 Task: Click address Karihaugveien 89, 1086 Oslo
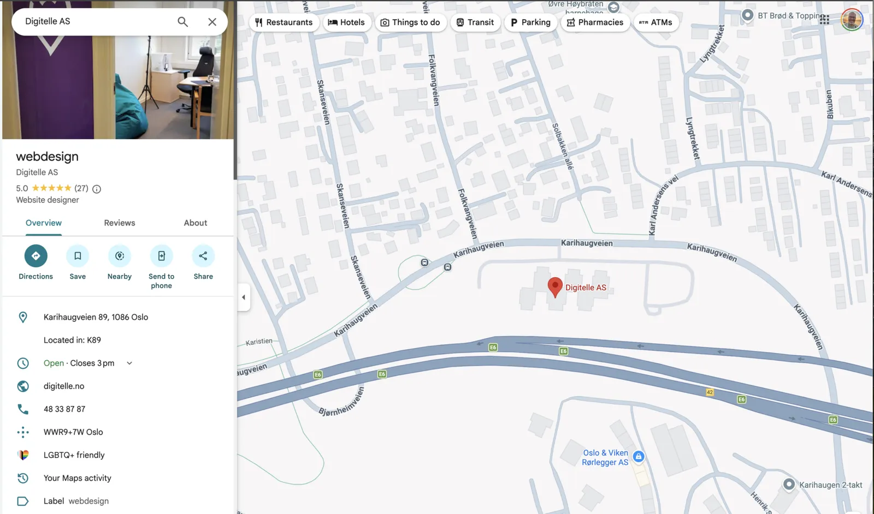pos(96,317)
